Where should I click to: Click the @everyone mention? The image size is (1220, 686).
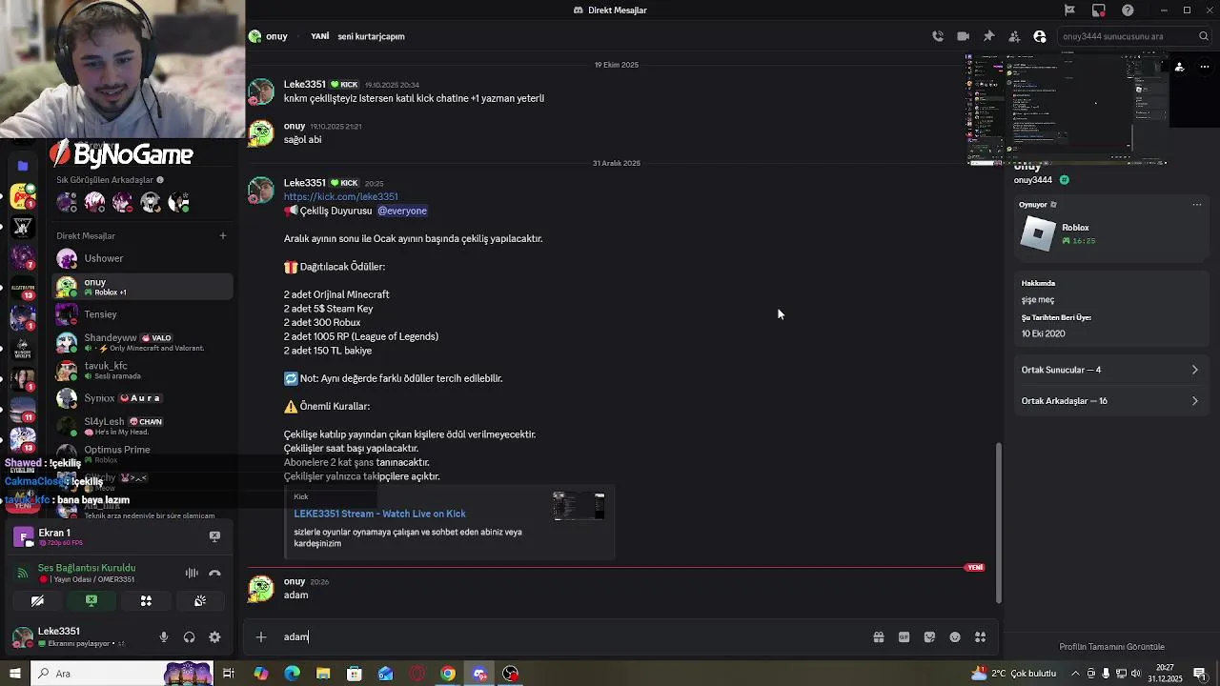[402, 211]
